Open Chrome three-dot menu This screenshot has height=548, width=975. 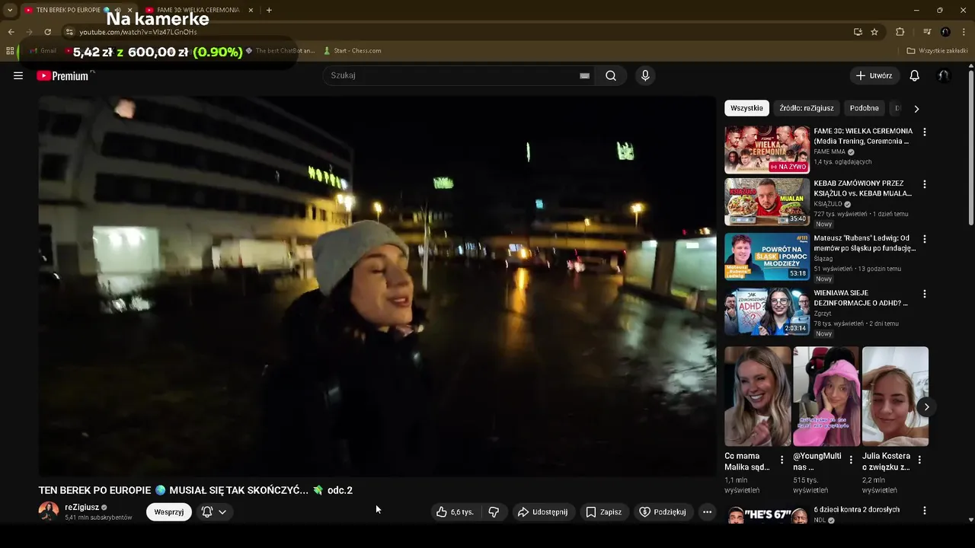click(964, 32)
